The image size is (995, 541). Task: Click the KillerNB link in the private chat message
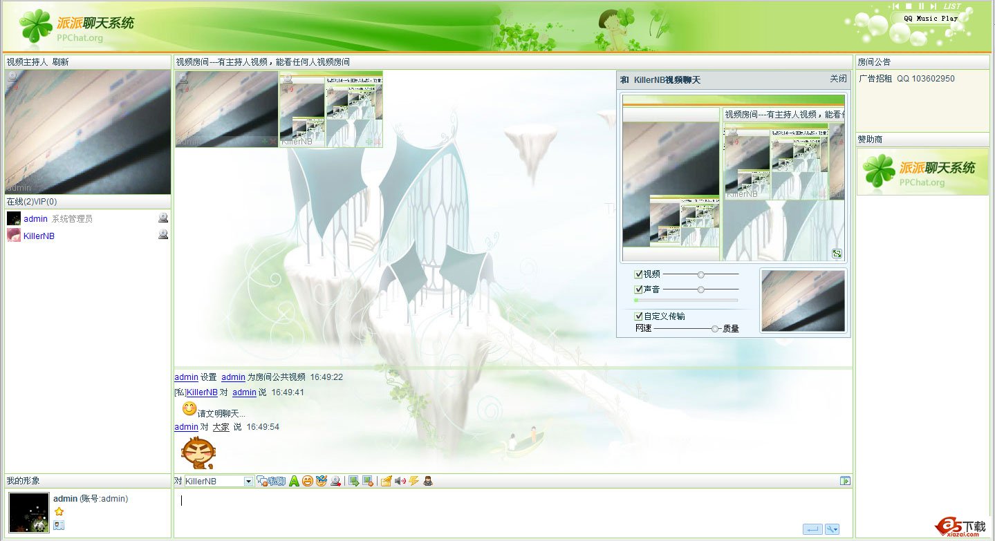coord(202,392)
